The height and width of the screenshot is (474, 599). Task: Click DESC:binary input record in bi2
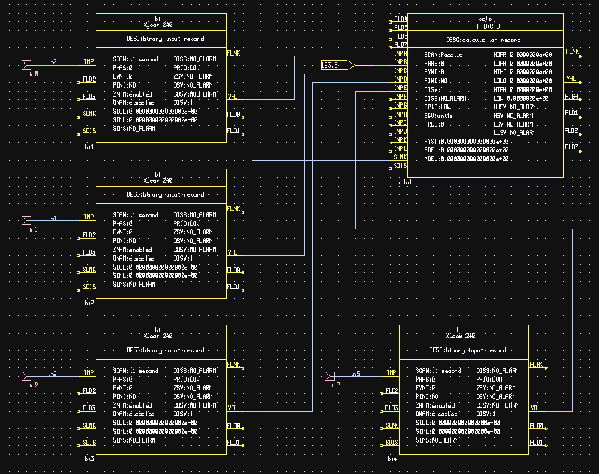tap(165, 194)
